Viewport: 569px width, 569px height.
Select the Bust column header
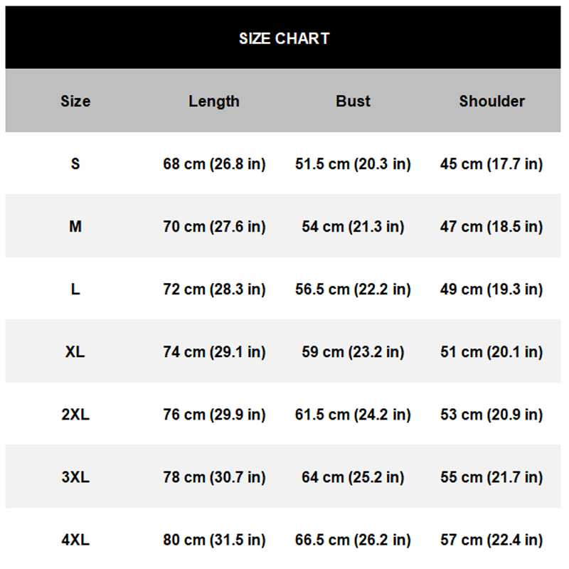(353, 101)
